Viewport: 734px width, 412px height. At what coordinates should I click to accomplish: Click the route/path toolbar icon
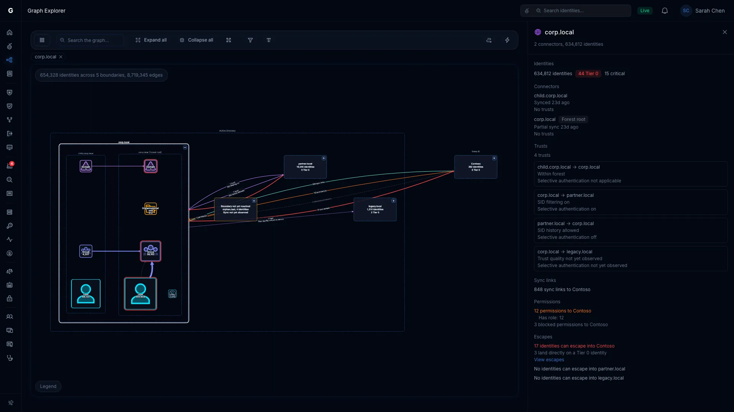(489, 40)
